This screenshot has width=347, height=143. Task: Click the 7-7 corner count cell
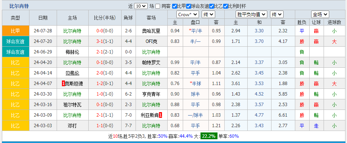(x=128, y=126)
